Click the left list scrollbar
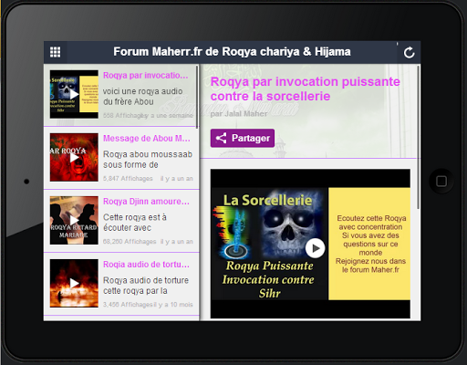The height and width of the screenshot is (365, 467). point(197,97)
